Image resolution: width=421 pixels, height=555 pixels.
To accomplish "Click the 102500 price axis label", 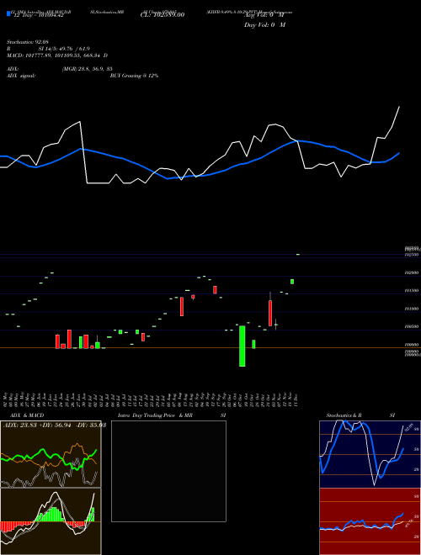I will tap(412, 255).
